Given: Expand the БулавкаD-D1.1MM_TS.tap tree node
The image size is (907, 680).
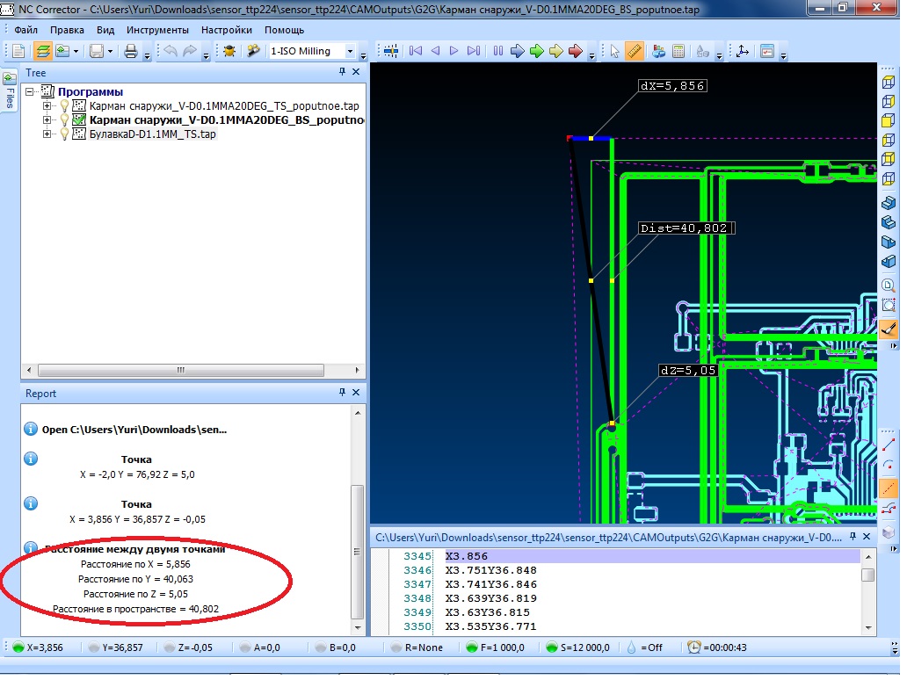Looking at the screenshot, I should [x=47, y=134].
